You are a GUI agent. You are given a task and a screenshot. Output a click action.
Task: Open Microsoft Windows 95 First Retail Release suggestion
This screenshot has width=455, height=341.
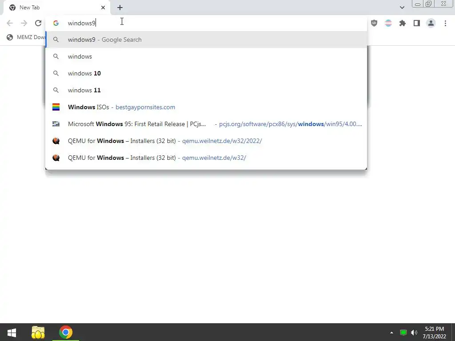tap(206, 124)
